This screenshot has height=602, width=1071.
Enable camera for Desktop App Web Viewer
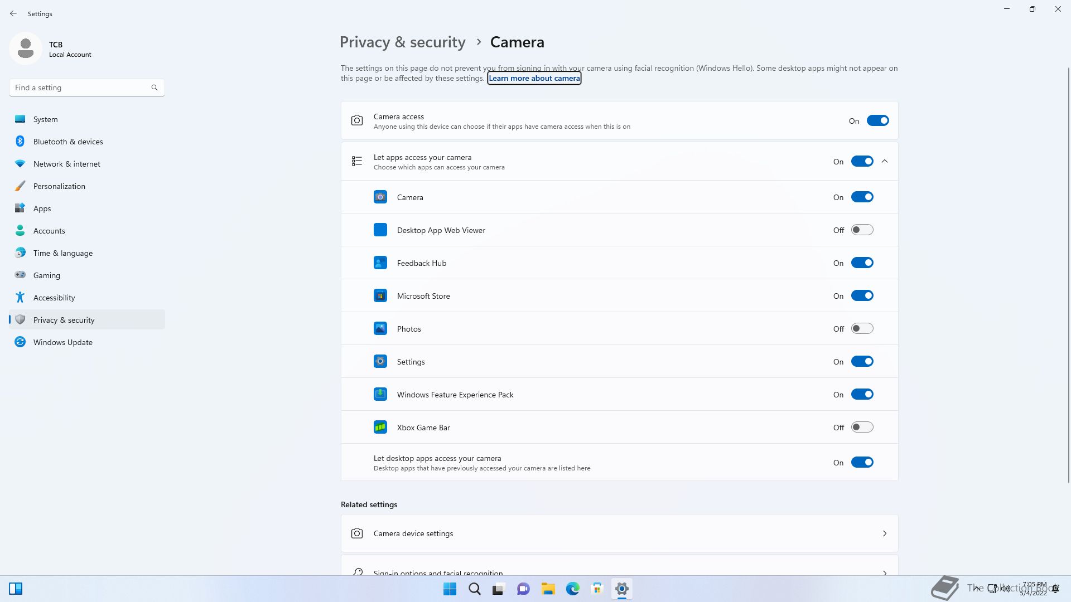tap(862, 230)
